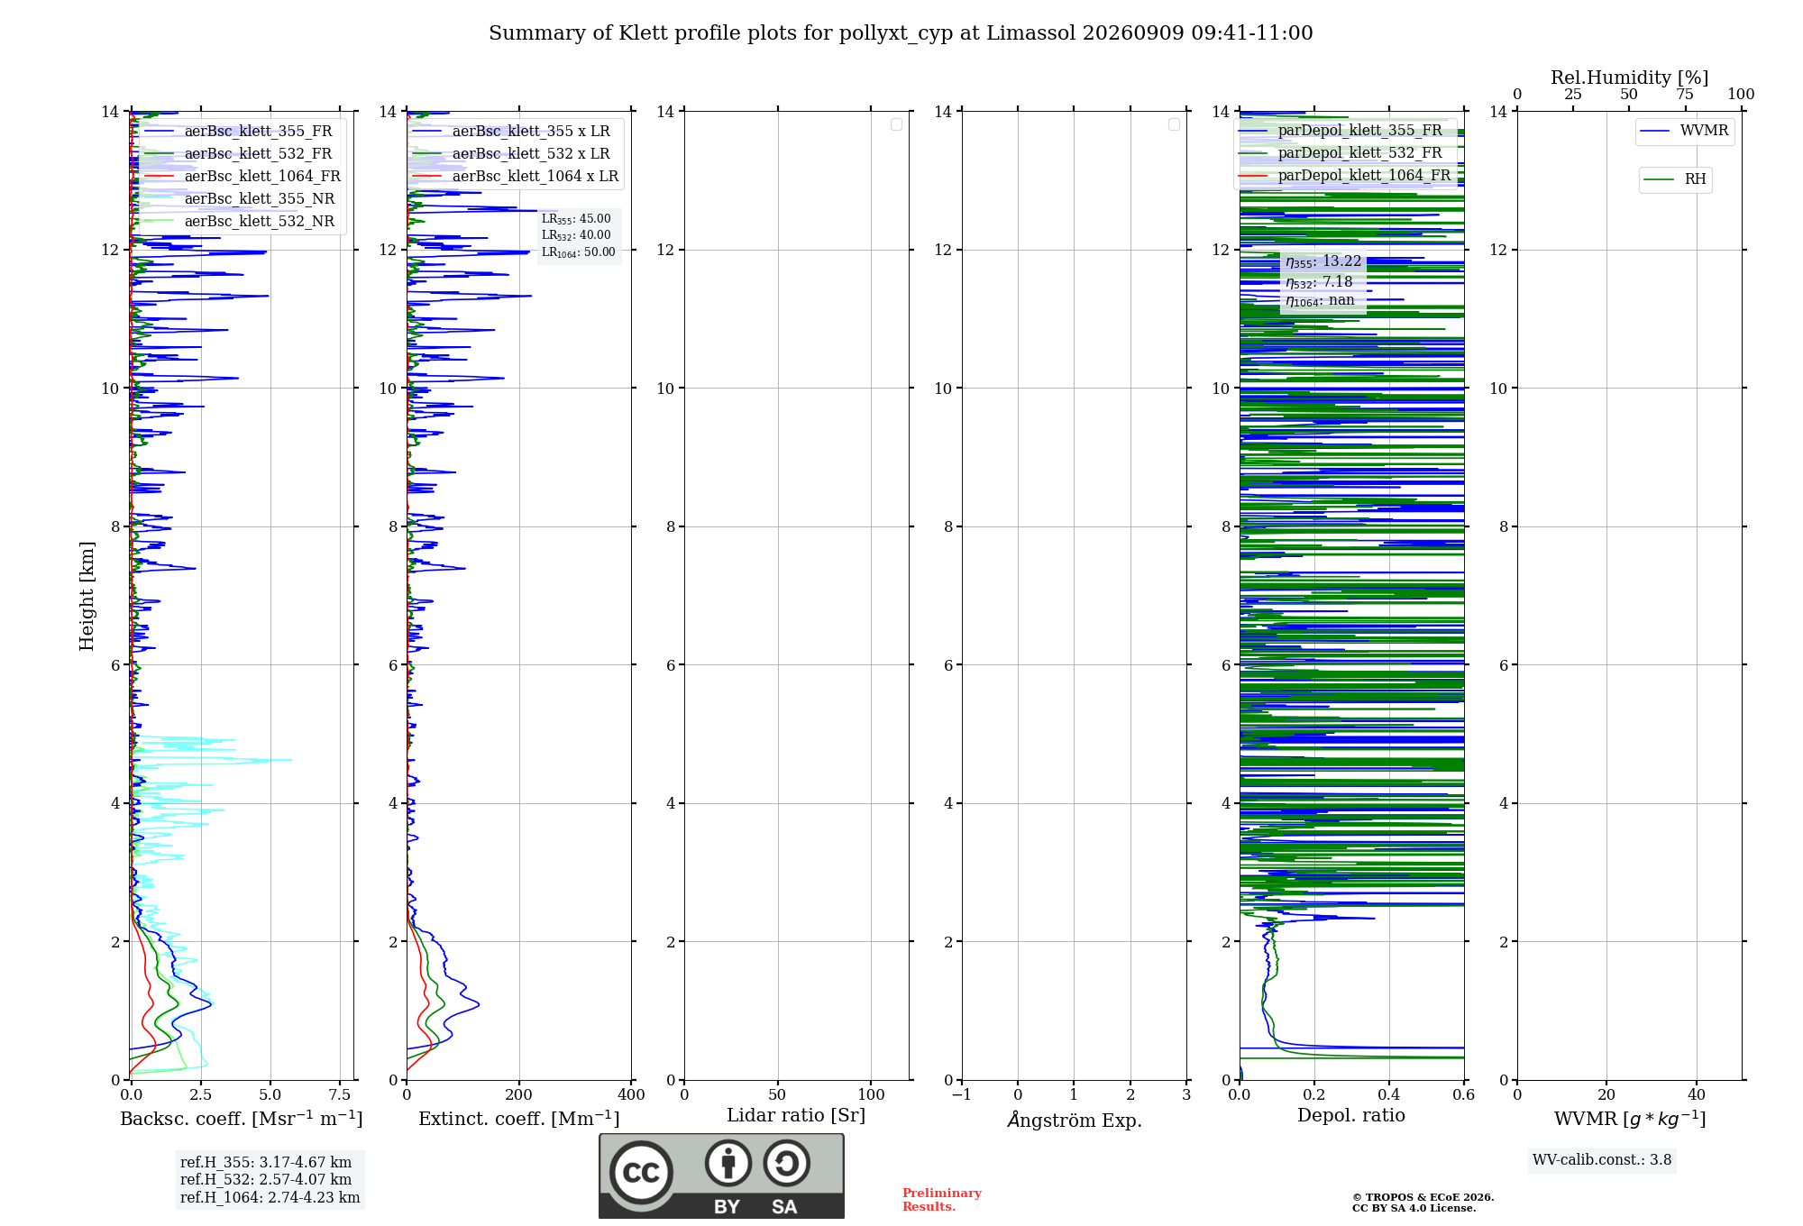The height and width of the screenshot is (1226, 1803).
Task: Click the blue line sample beside WVMR legend
Action: [1655, 131]
